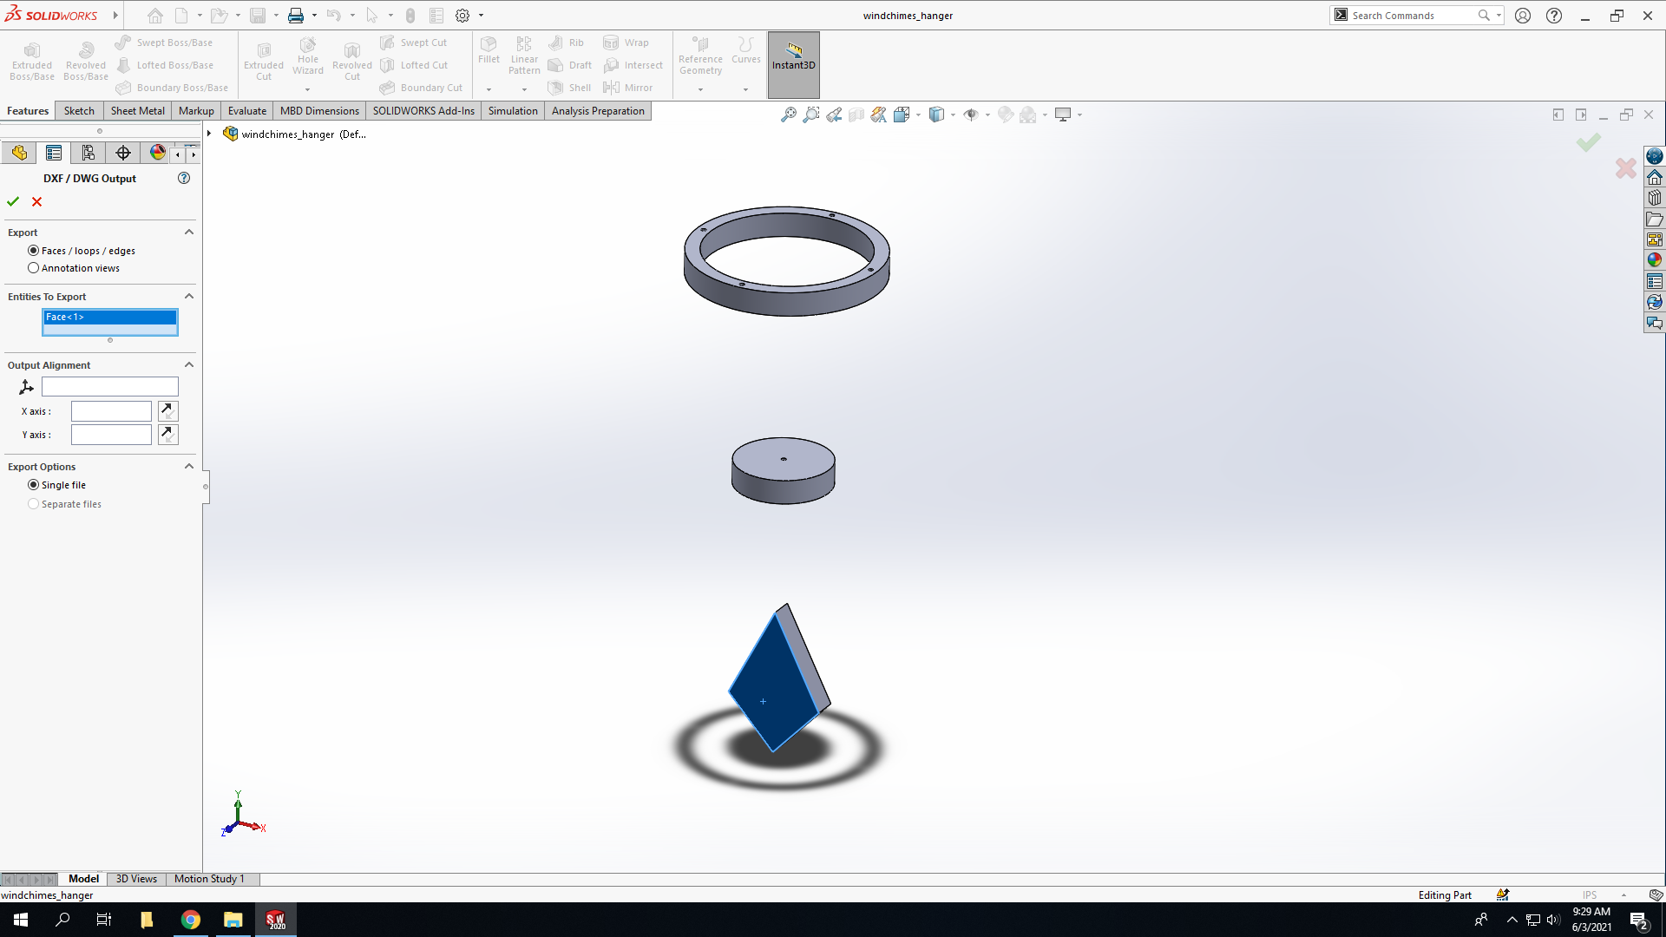This screenshot has height=937, width=1666.
Task: Open the Windows notification center
Action: click(1638, 920)
